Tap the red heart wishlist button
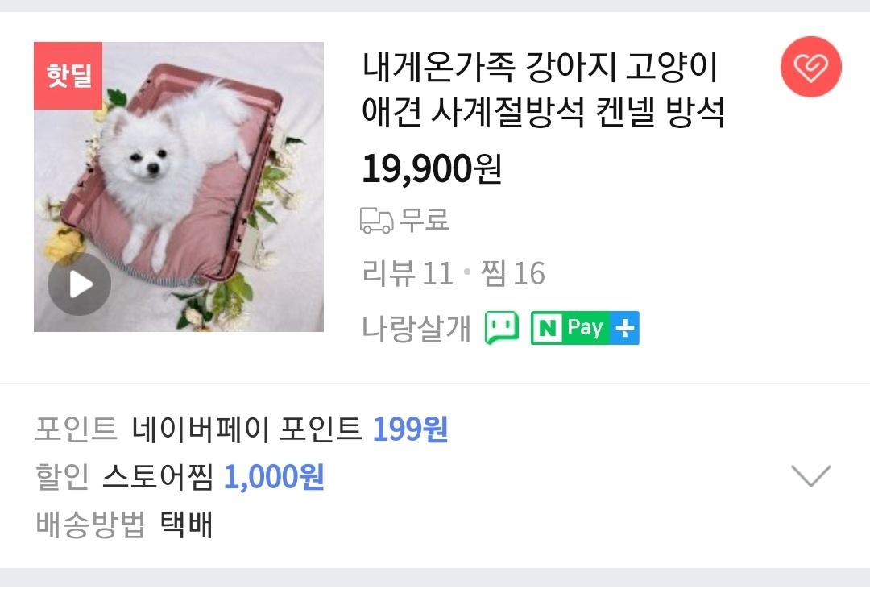870x589 pixels. 810,67
